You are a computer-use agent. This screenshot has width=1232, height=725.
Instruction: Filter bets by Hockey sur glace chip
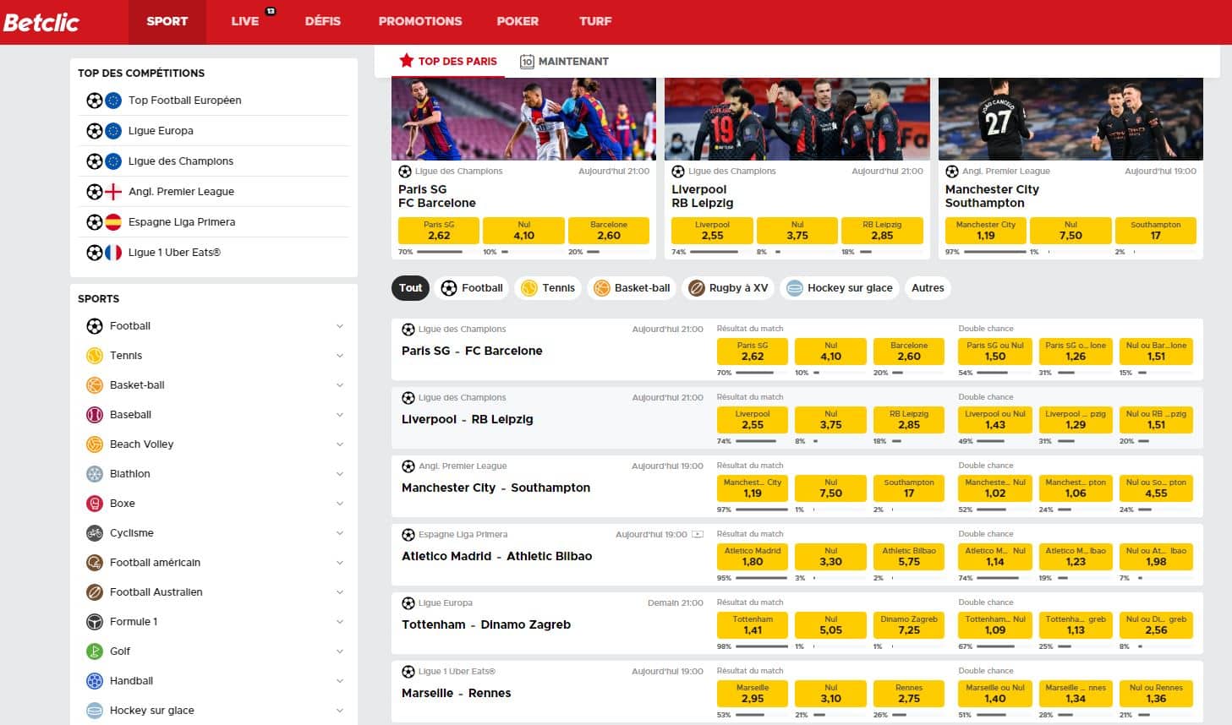[839, 288]
